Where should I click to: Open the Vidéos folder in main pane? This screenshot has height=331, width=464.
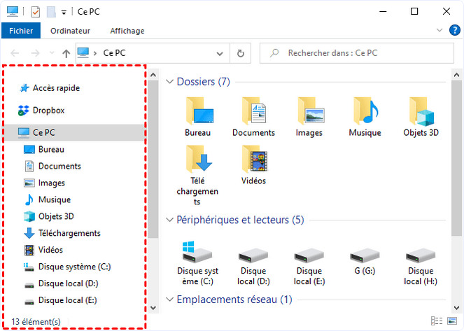pyautogui.click(x=253, y=159)
